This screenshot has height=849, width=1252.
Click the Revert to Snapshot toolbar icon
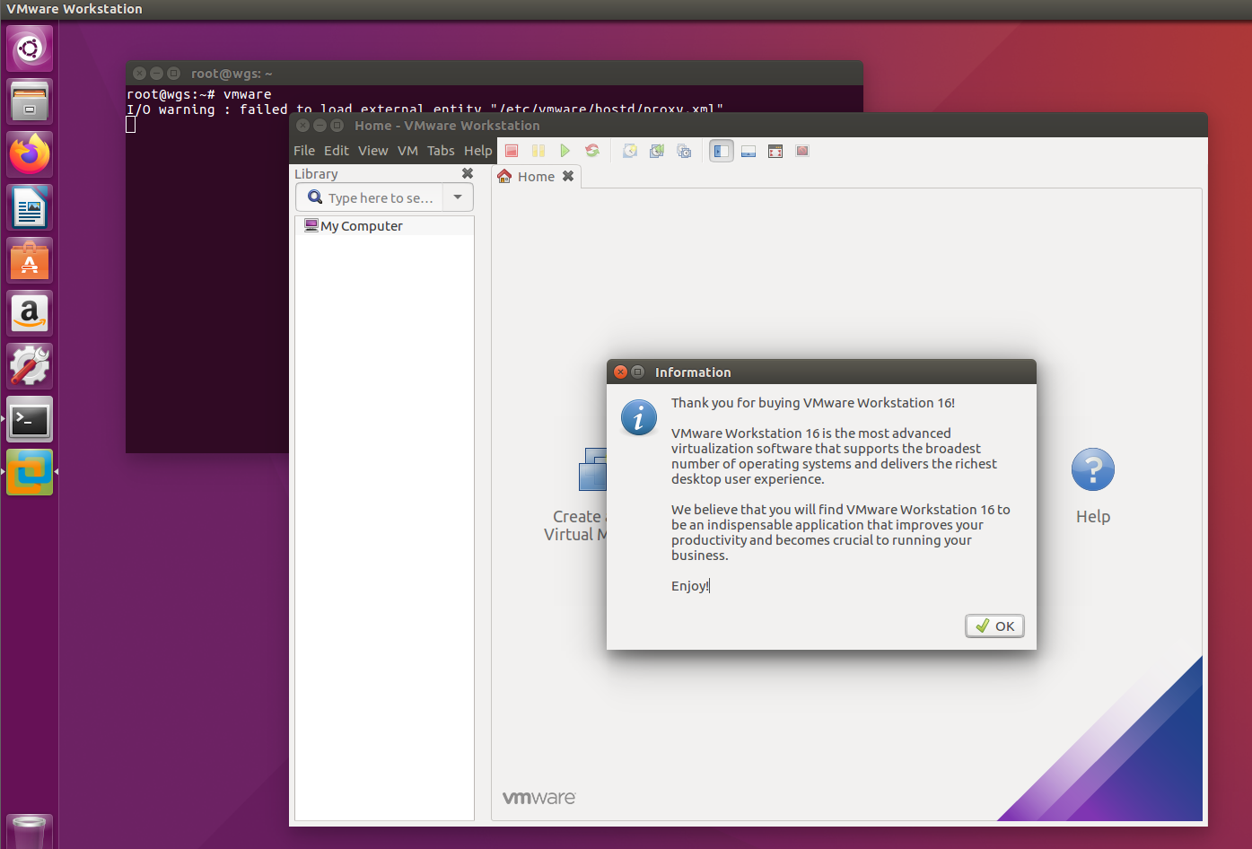(x=657, y=151)
